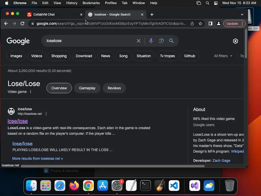Open Chrome's three-dot menu

tap(242, 23)
